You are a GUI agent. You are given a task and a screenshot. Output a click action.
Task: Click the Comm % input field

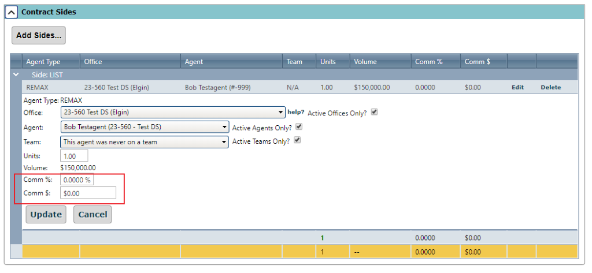[77, 180]
